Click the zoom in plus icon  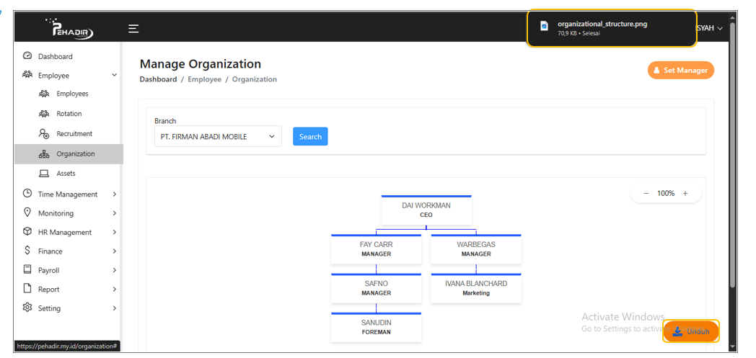click(685, 194)
